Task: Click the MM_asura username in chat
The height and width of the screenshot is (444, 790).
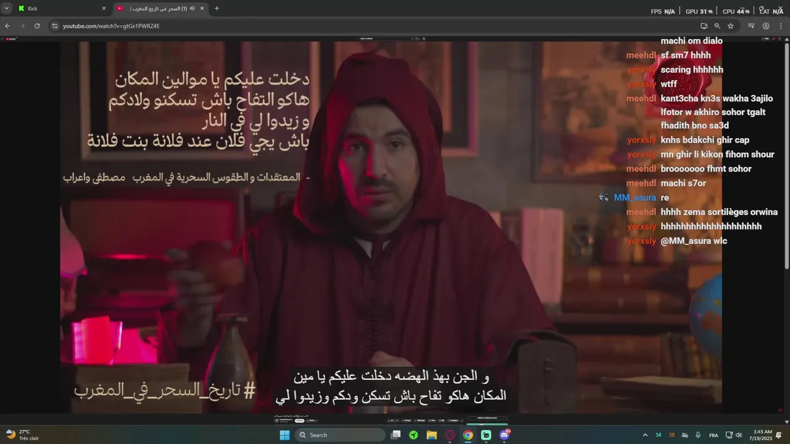Action: pos(635,197)
